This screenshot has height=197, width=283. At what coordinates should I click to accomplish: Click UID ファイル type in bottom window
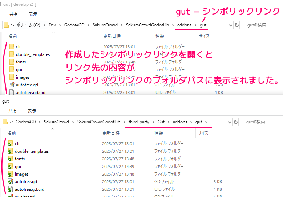click(x=165, y=189)
